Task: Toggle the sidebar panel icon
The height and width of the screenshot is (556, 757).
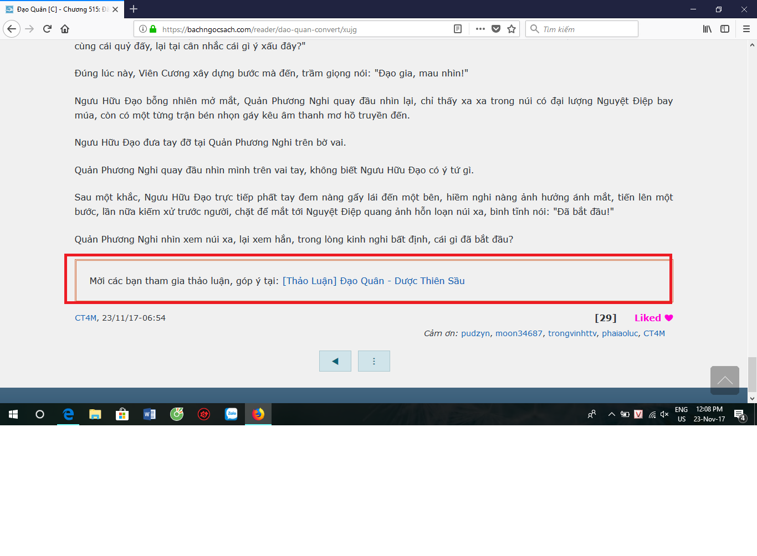Action: tap(725, 29)
